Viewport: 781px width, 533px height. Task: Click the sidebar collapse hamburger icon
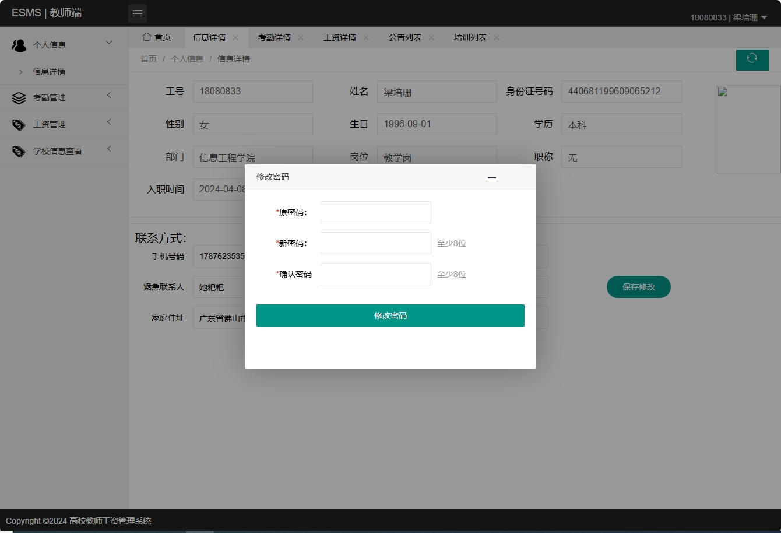click(138, 13)
